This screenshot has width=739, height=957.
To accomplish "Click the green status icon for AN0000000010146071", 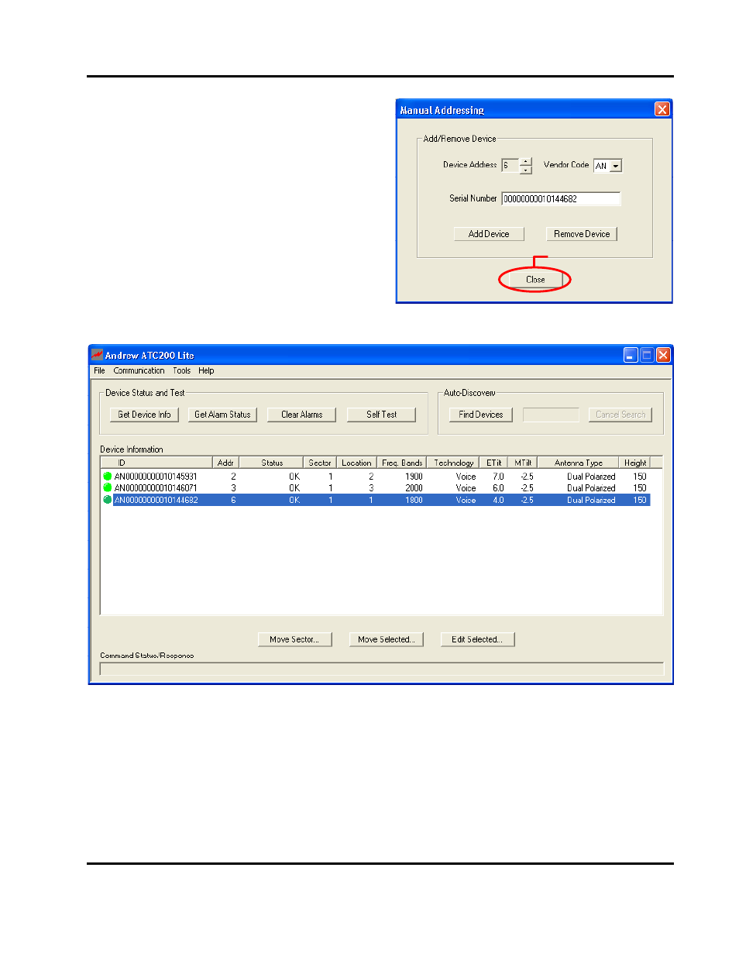I will [x=108, y=488].
